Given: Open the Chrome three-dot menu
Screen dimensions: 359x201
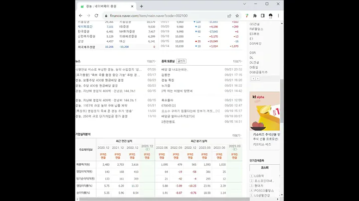Looking at the screenshot, I should 278,16.
